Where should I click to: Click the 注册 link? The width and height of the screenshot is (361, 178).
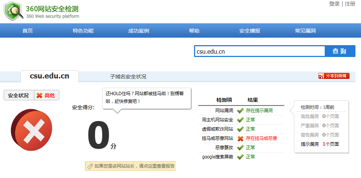tap(350, 4)
